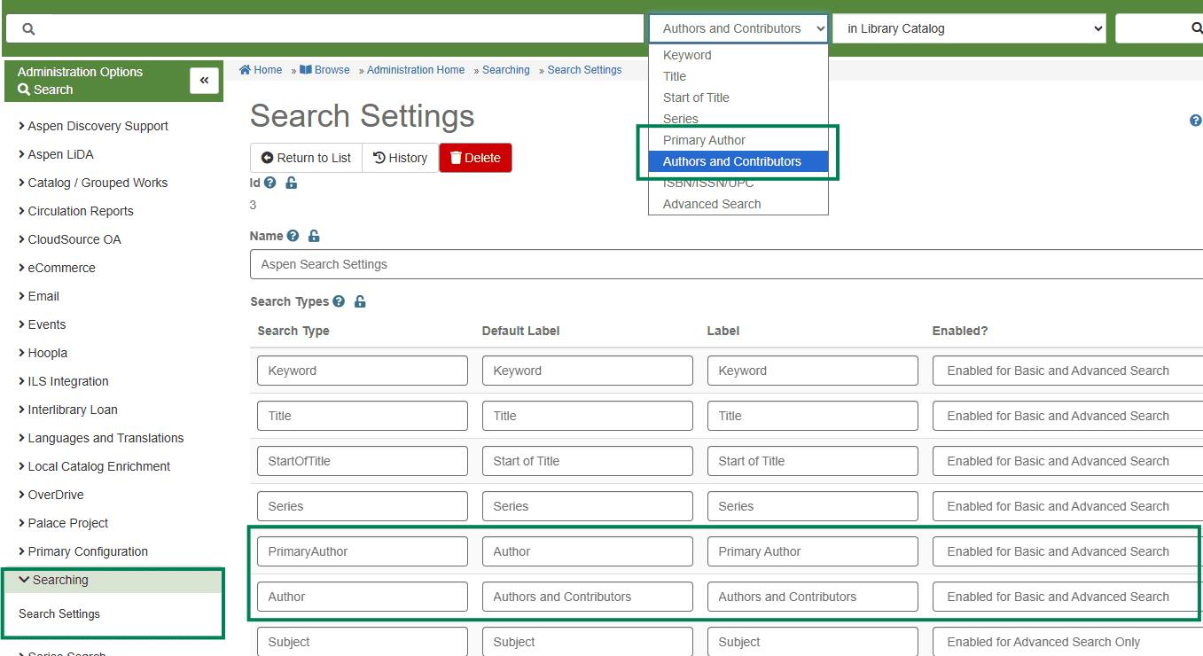The image size is (1203, 656).
Task: Expand the Circulation Reports section
Action: tap(75, 211)
